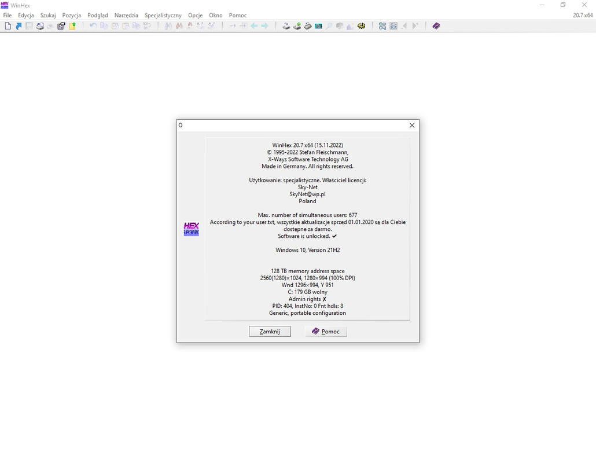Click the HEX logo in About dialog
This screenshot has width=596, height=463.
coord(191,229)
